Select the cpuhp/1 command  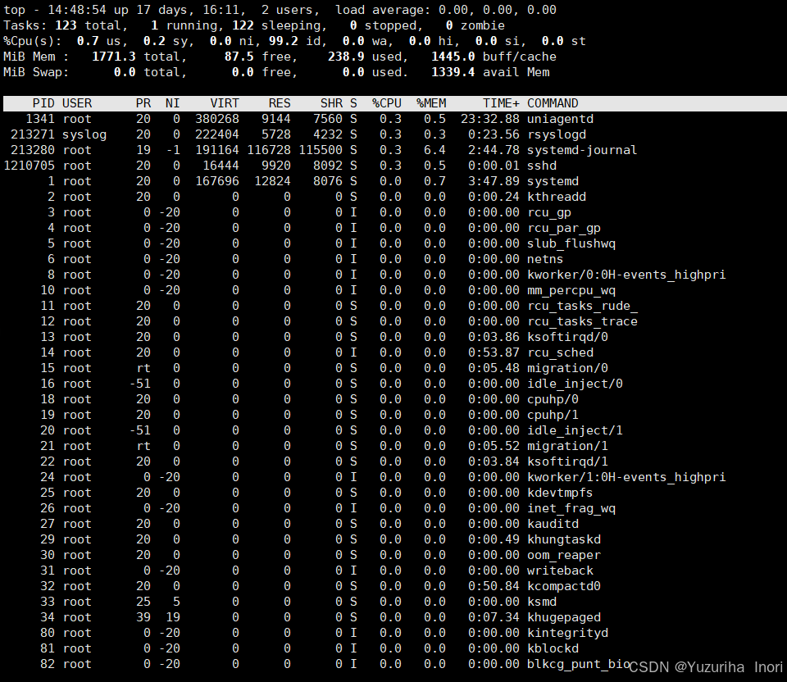pyautogui.click(x=553, y=415)
